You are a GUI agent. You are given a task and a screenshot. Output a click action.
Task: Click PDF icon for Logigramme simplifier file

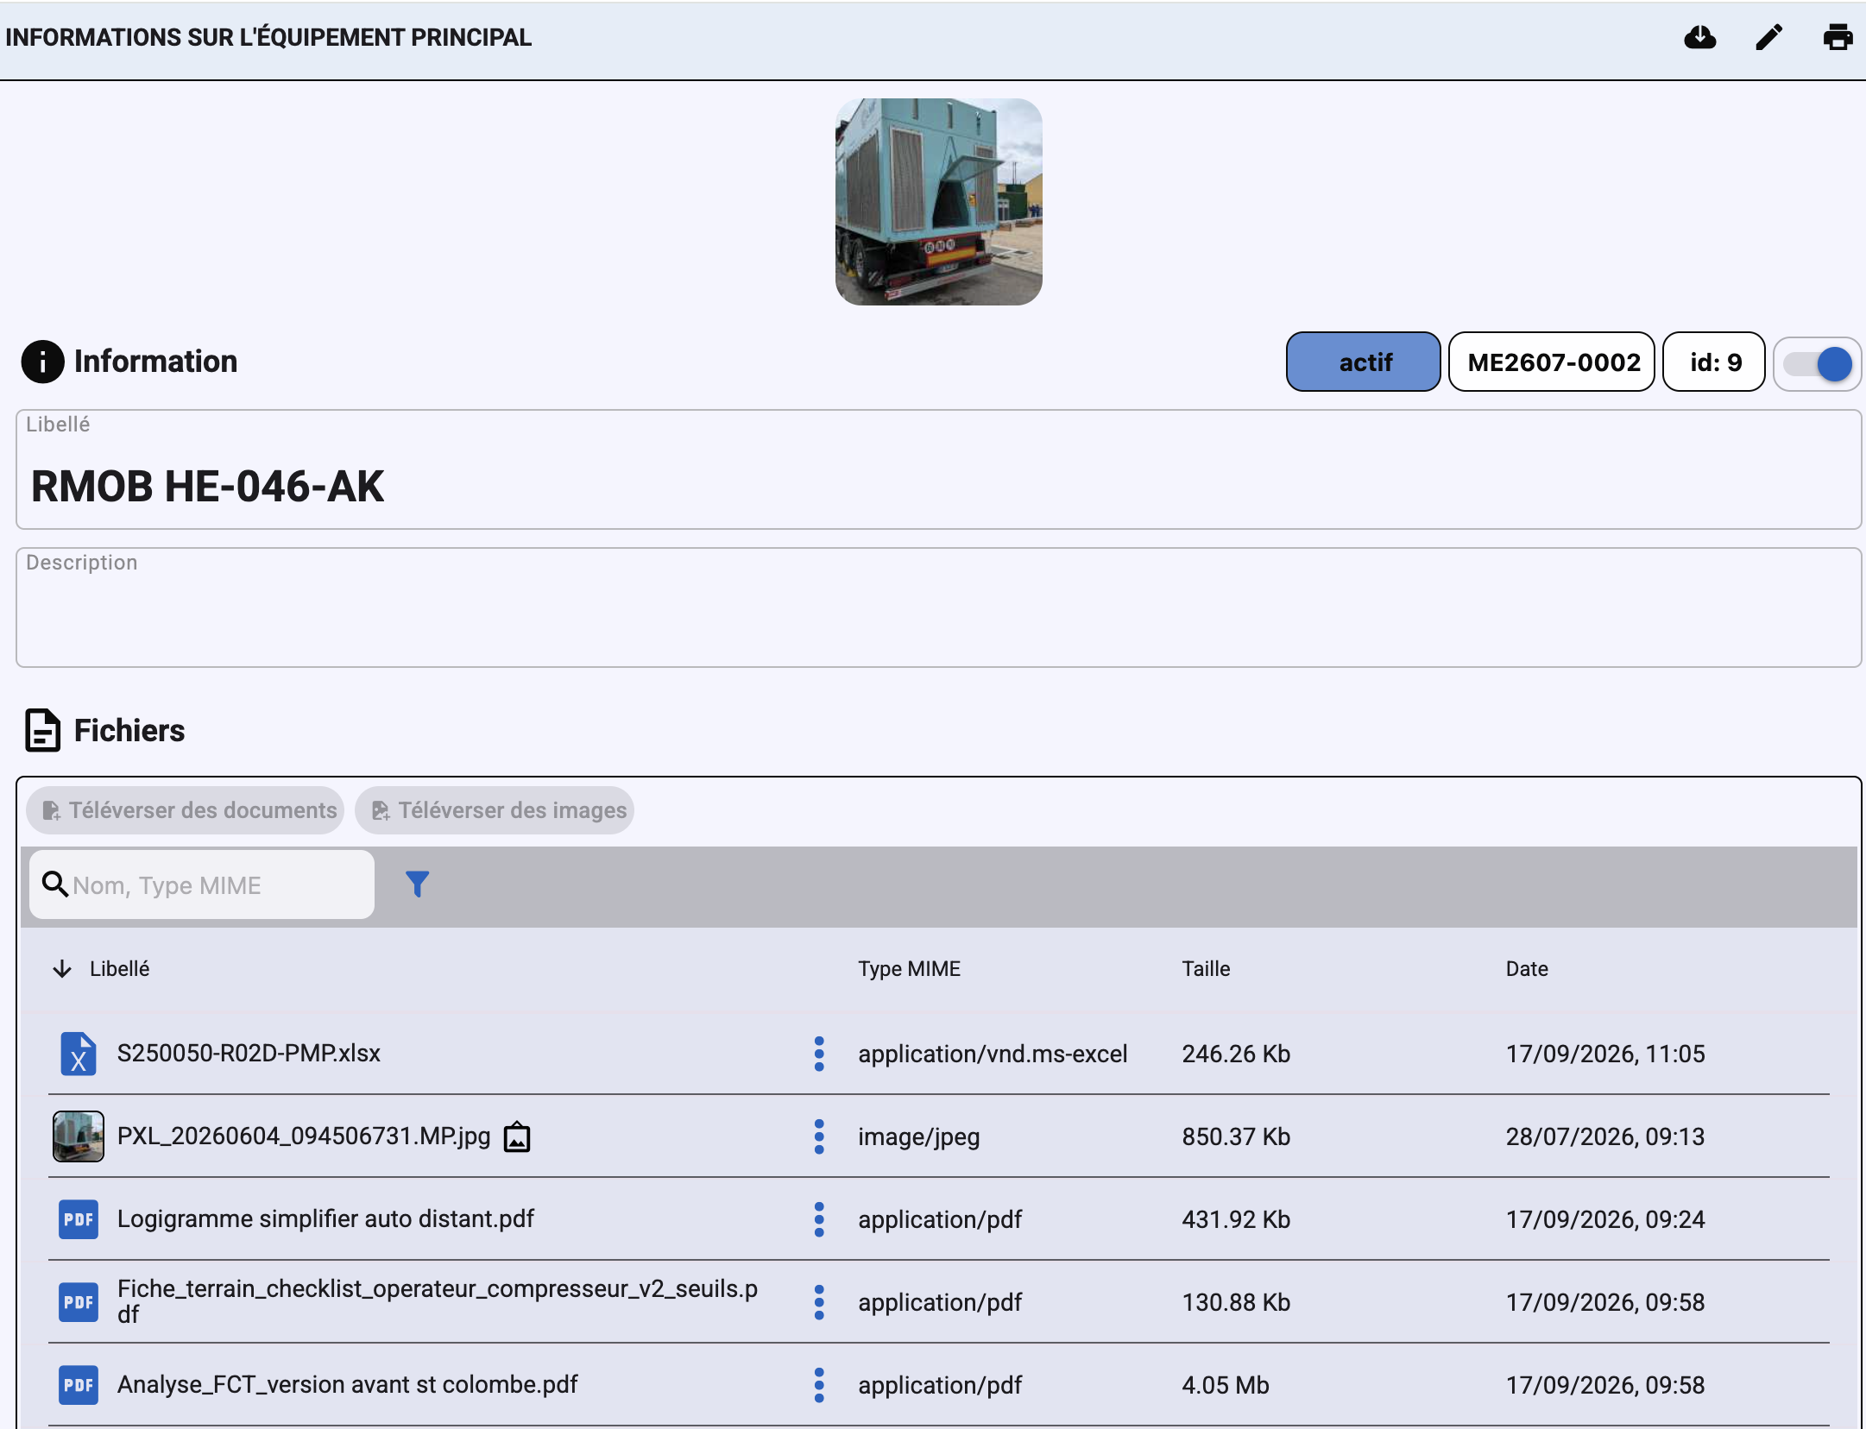[78, 1219]
